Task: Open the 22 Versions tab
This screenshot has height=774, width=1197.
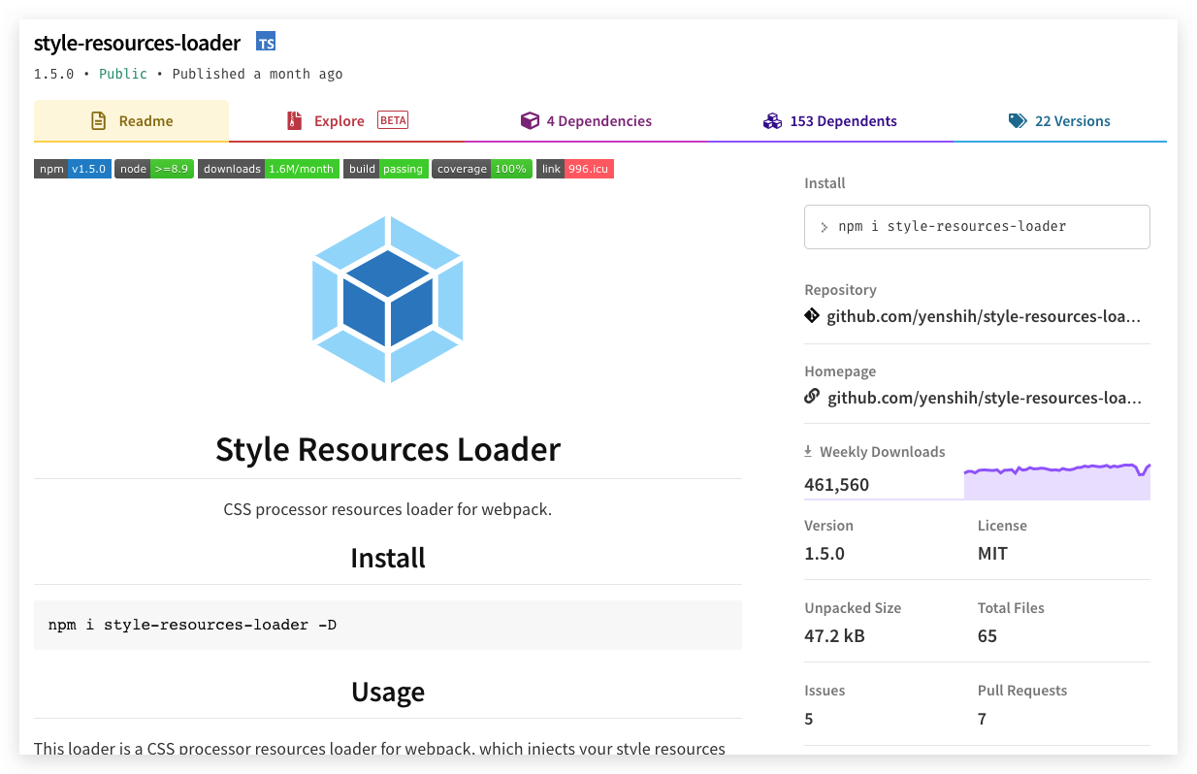Action: pos(1059,121)
